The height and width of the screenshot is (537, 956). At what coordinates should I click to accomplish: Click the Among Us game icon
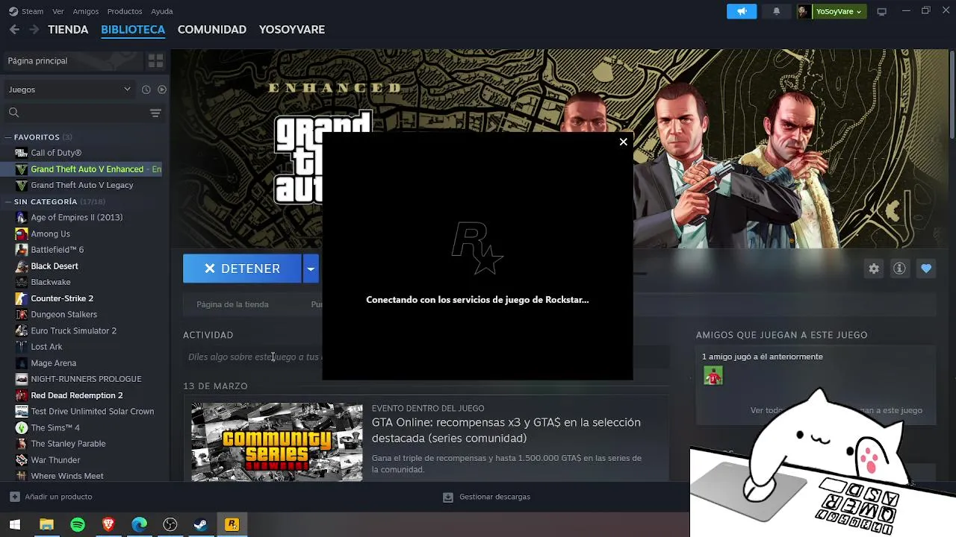point(22,233)
